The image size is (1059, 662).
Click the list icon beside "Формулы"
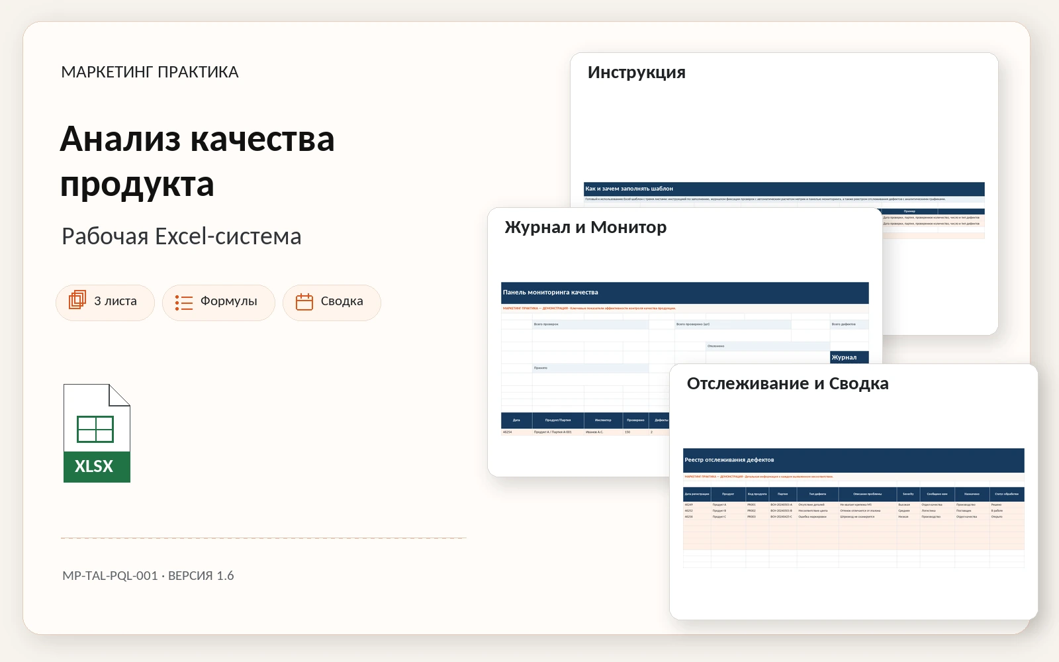tap(184, 303)
